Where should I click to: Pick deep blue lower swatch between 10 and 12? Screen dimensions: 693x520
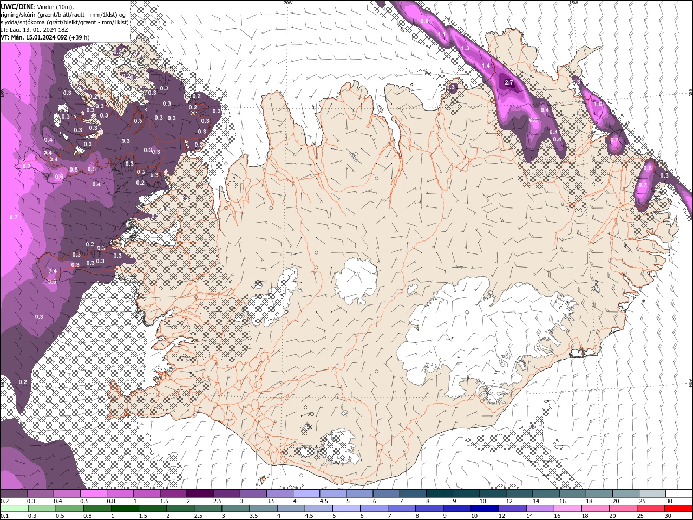click(x=484, y=509)
